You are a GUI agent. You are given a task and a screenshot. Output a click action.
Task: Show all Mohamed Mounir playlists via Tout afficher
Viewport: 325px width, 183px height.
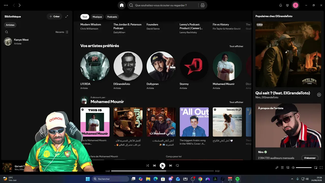tap(236, 102)
